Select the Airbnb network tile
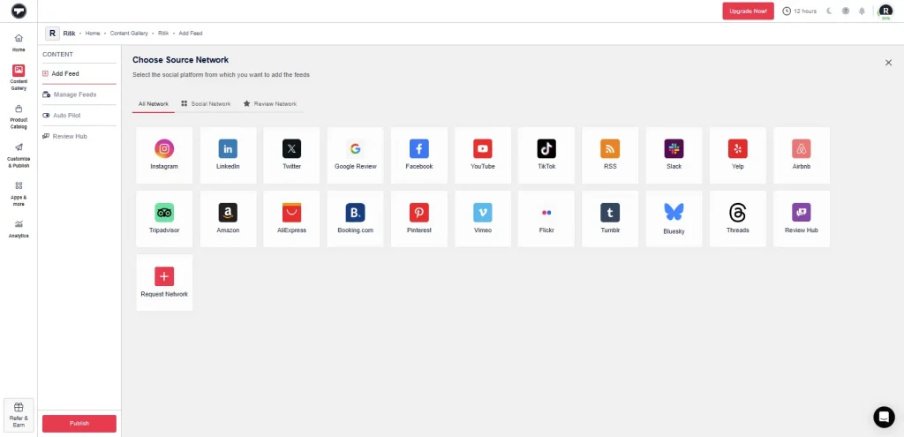904x437 pixels. pyautogui.click(x=801, y=149)
